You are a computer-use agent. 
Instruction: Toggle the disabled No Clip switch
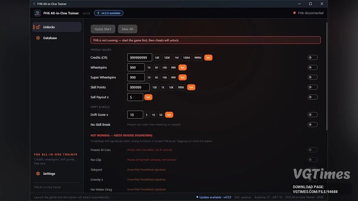coord(313,160)
